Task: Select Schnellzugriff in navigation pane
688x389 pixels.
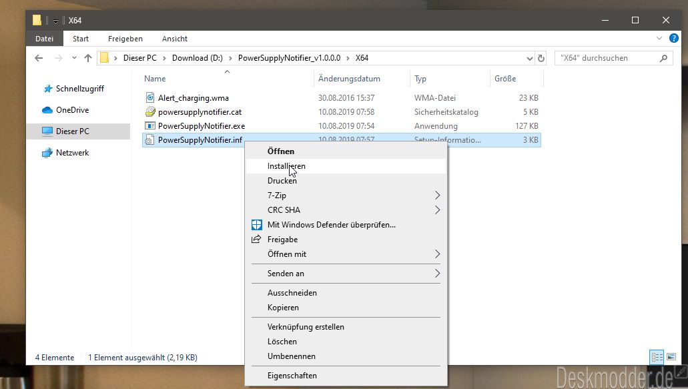Action: tap(80, 89)
